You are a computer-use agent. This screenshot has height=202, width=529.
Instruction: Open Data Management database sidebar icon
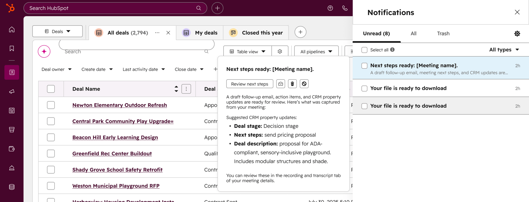pos(12,187)
